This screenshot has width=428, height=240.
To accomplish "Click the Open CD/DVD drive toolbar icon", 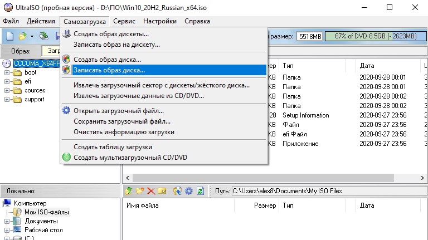I will coord(43,36).
